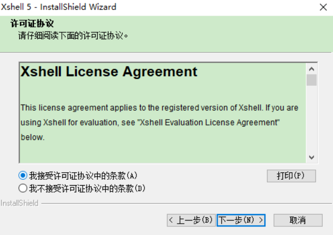Image resolution: width=333 pixels, height=235 pixels.
Task: Cancel setup with 取消 button
Action: coord(298,220)
